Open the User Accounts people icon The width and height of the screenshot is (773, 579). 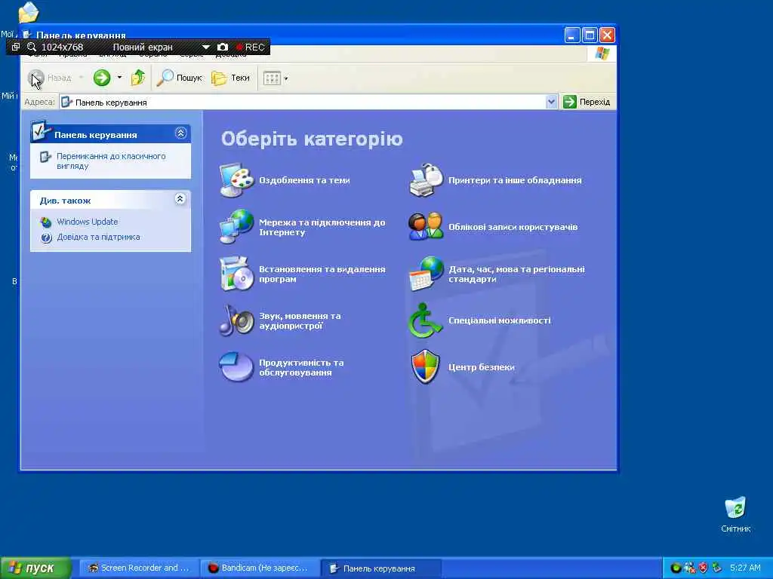point(426,226)
